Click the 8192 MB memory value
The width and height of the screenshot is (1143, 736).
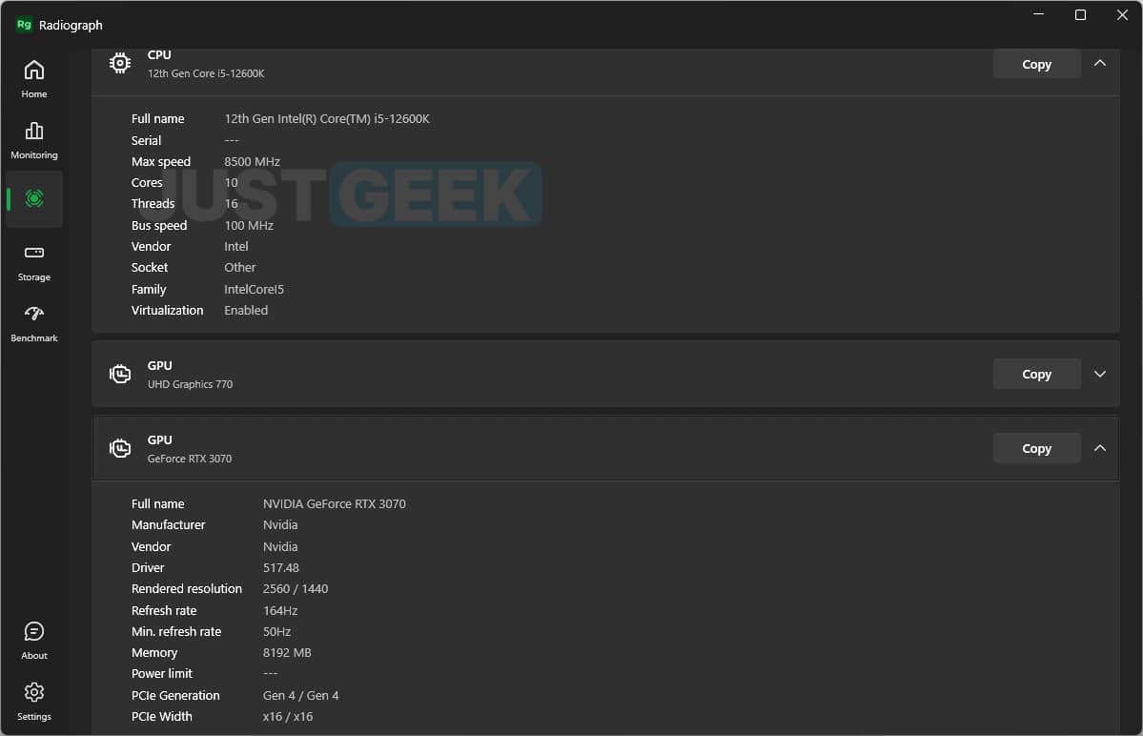(x=287, y=653)
